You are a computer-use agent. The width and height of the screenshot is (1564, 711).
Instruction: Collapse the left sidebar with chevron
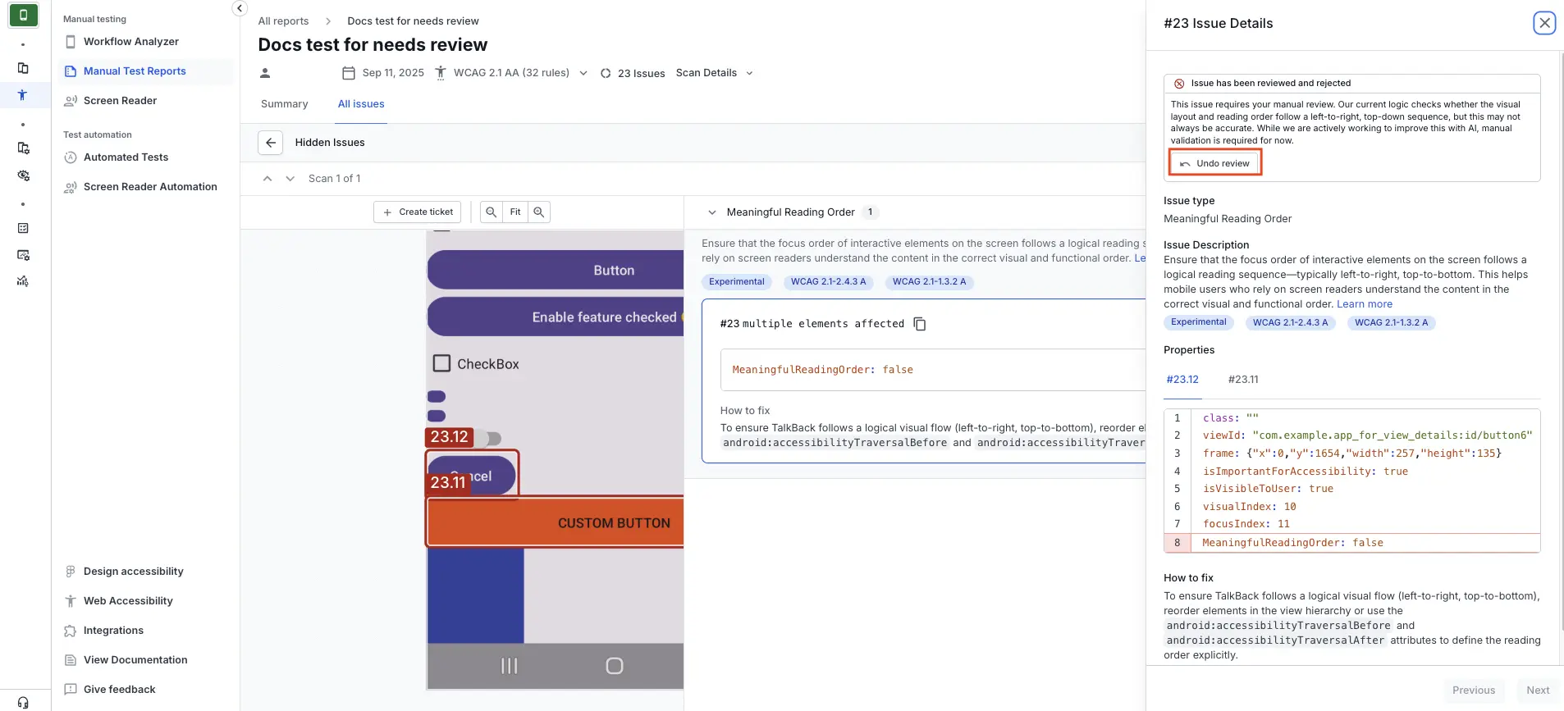click(239, 8)
